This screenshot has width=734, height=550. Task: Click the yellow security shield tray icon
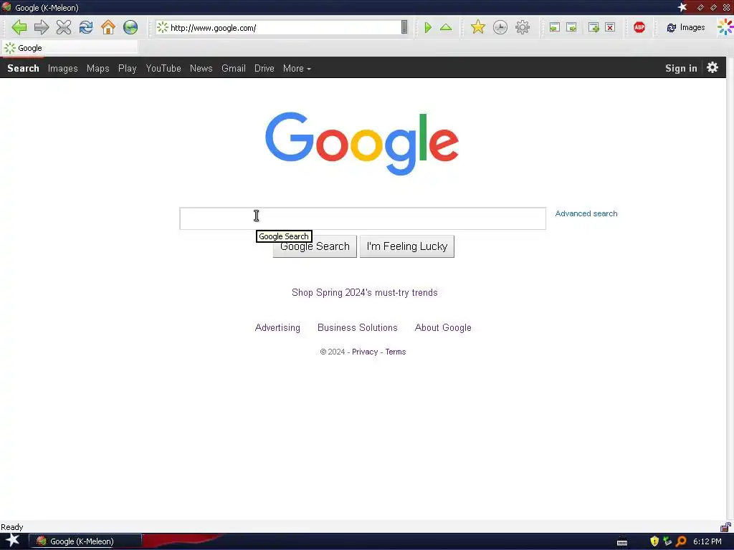point(654,541)
